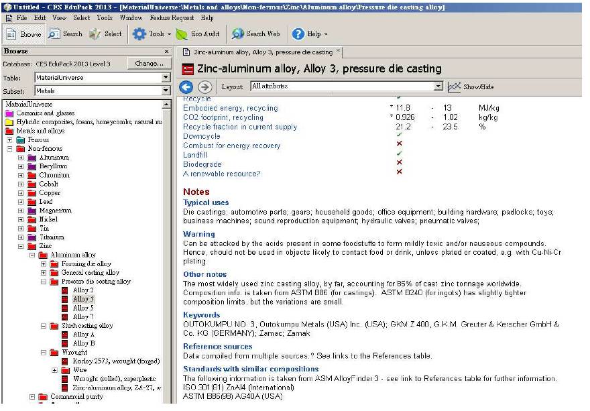The image size is (590, 411).
Task: Click the tree scrollbar up arrow
Action: pyautogui.click(x=167, y=104)
